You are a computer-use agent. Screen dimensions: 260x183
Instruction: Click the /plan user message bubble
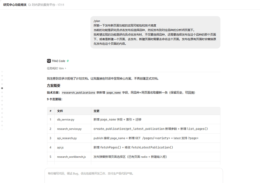tap(155, 32)
